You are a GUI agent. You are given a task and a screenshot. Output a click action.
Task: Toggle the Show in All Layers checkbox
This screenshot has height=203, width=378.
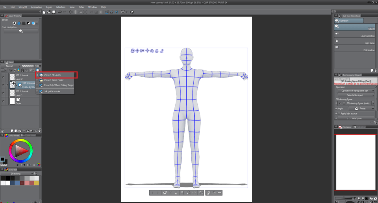tap(37, 75)
